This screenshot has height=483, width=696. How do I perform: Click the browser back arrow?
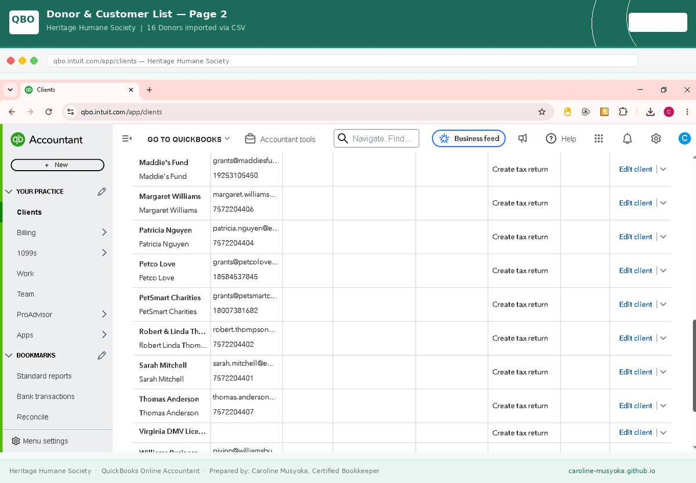tap(12, 111)
